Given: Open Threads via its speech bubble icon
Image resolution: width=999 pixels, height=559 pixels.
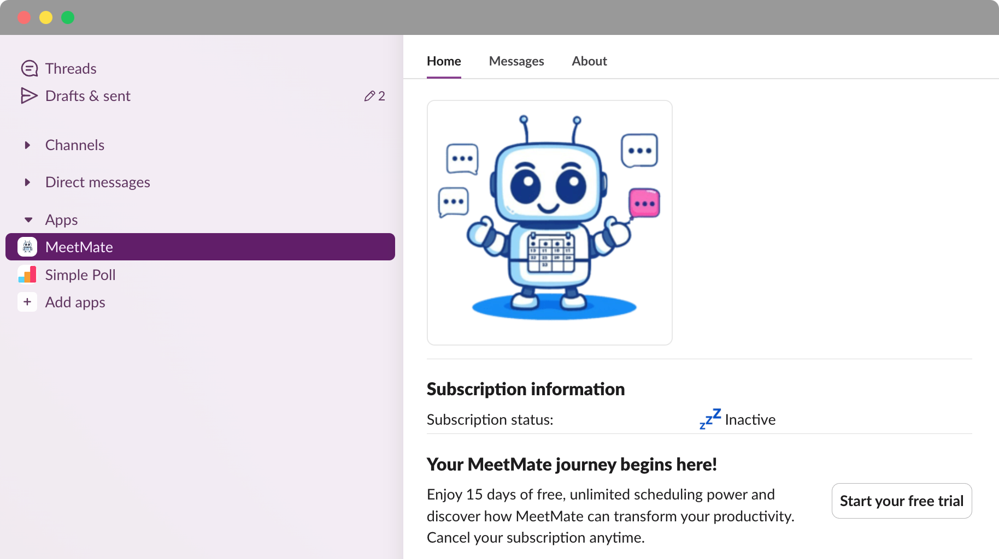Looking at the screenshot, I should (29, 68).
